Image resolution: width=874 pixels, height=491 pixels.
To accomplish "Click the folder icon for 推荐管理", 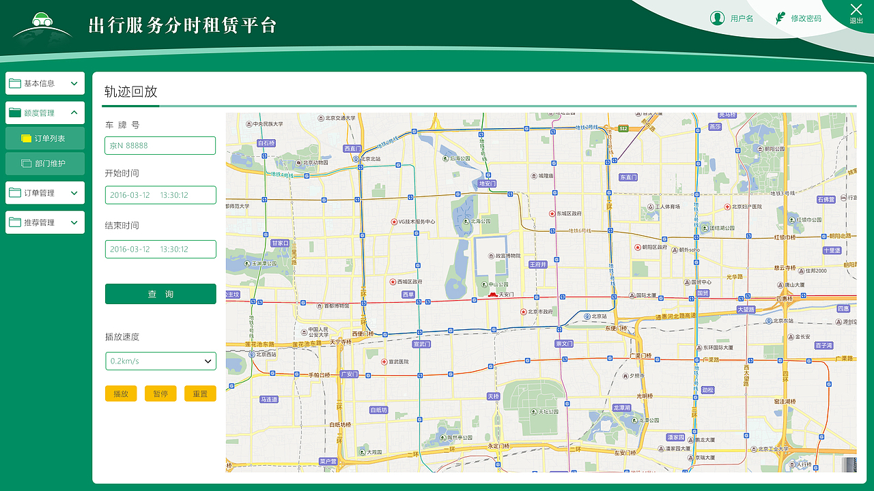I will pyautogui.click(x=16, y=222).
